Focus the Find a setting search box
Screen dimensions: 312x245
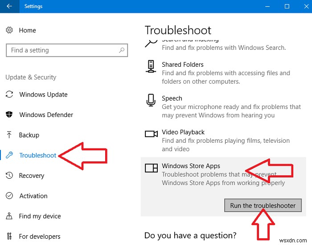point(67,50)
